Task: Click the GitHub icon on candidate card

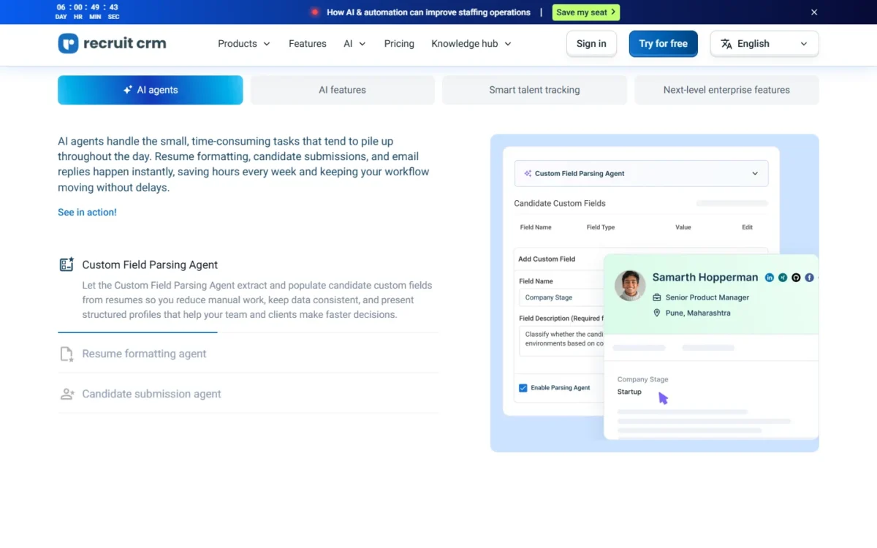Action: [796, 278]
